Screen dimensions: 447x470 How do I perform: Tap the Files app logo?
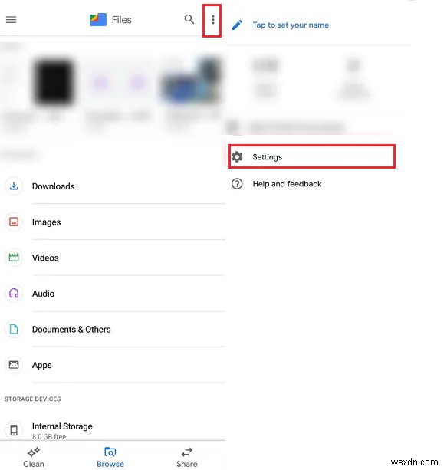click(98, 20)
